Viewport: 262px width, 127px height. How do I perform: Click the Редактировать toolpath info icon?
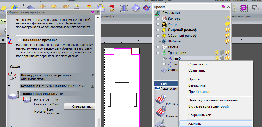tap(160, 99)
